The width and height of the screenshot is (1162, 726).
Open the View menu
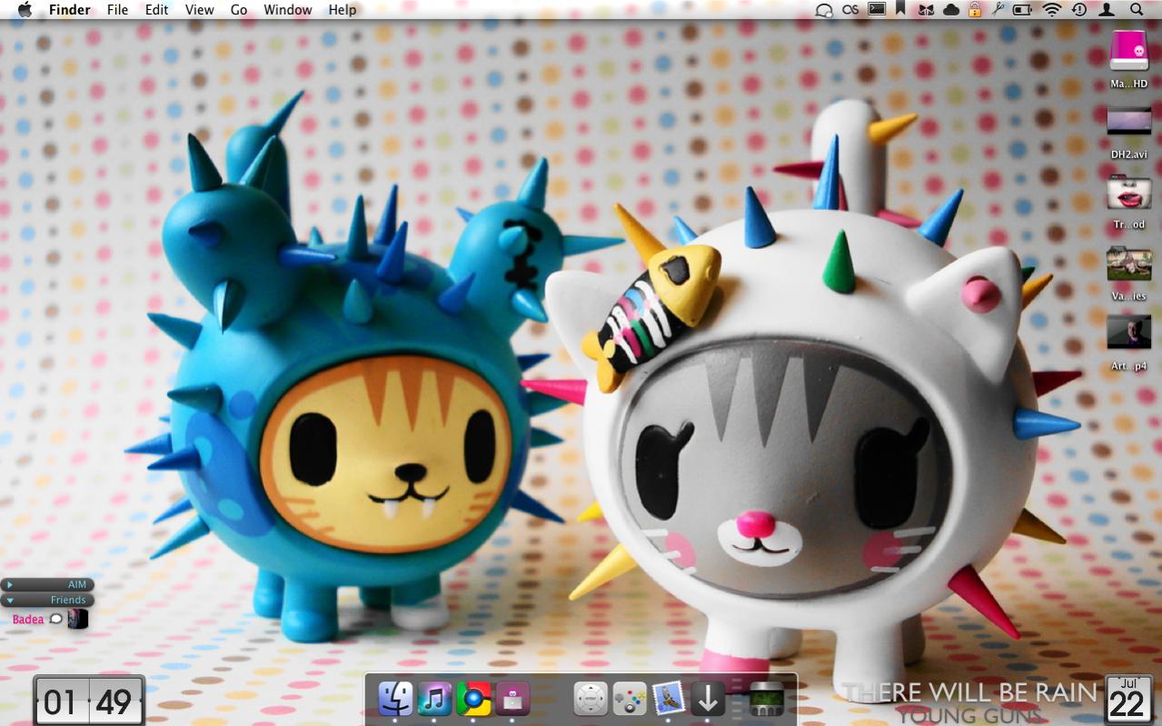[199, 10]
